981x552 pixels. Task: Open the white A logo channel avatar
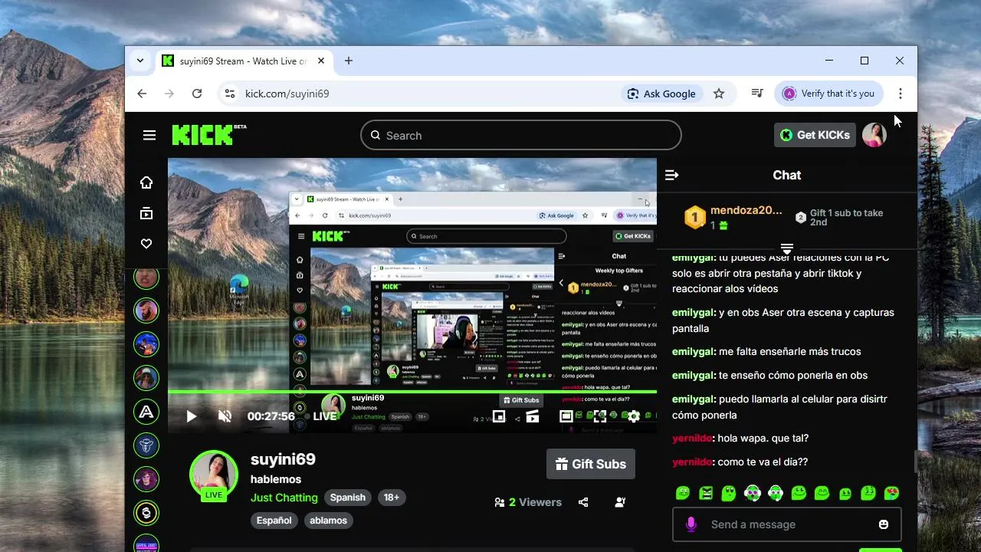tap(146, 412)
